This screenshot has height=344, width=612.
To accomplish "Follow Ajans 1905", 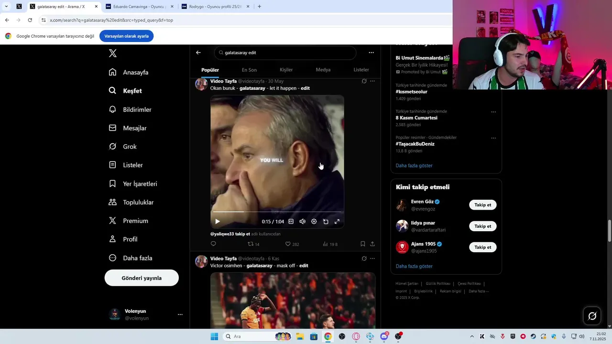I will point(483,247).
